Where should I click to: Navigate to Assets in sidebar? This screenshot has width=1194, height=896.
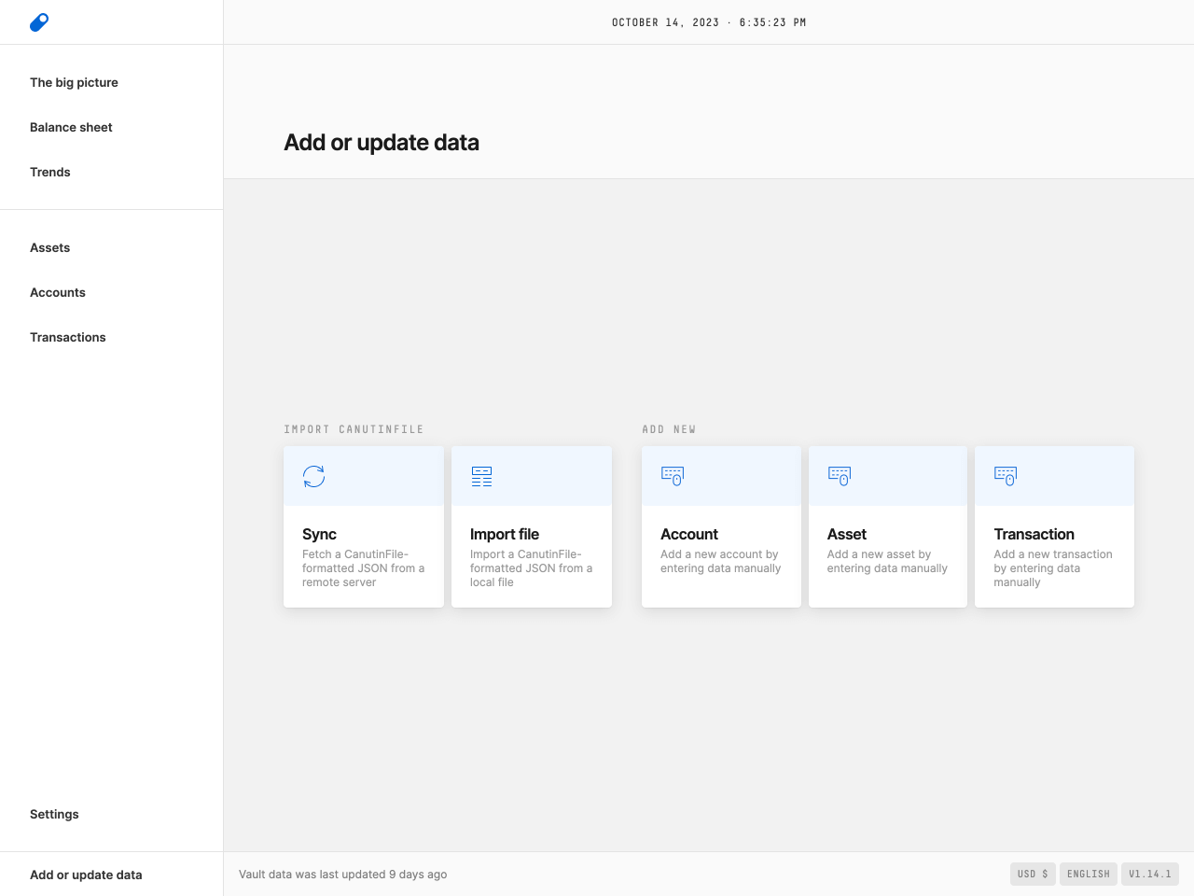(50, 247)
